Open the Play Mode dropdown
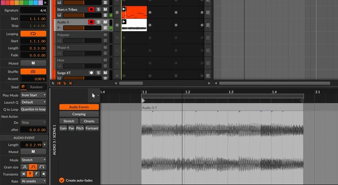 [x=33, y=95]
